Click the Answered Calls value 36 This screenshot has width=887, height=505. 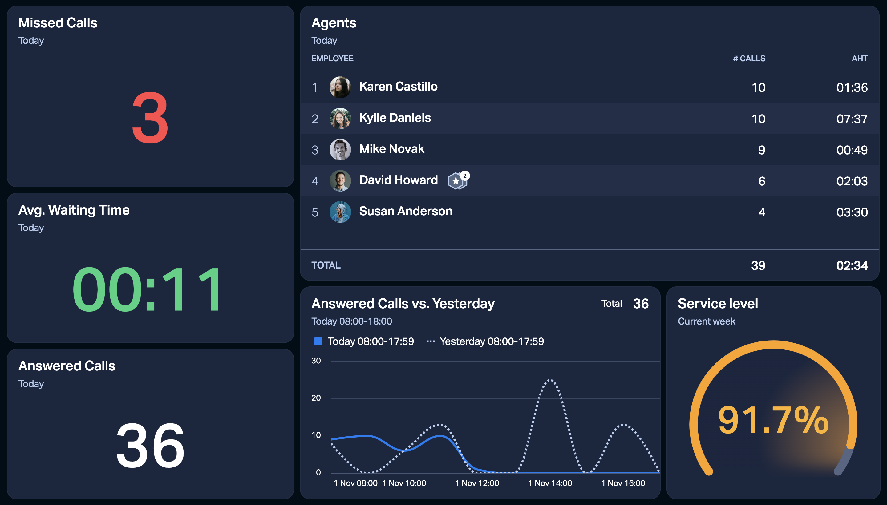150,445
